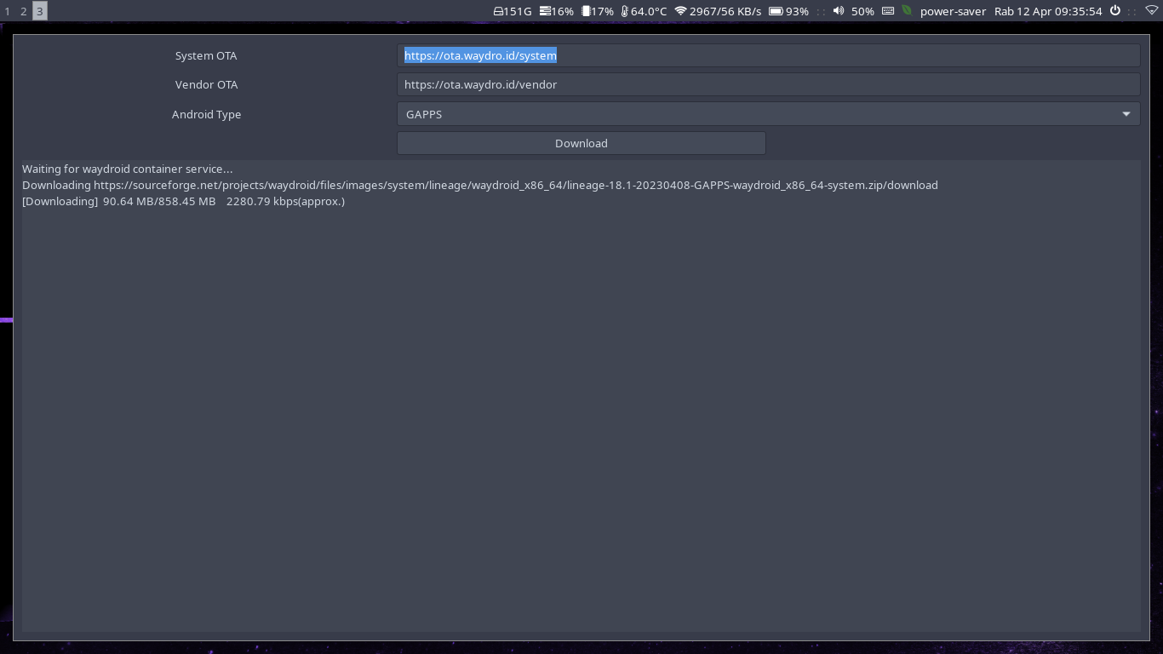Viewport: 1163px width, 654px height.
Task: Click the disk usage 151G indicator
Action: pyautogui.click(x=513, y=11)
